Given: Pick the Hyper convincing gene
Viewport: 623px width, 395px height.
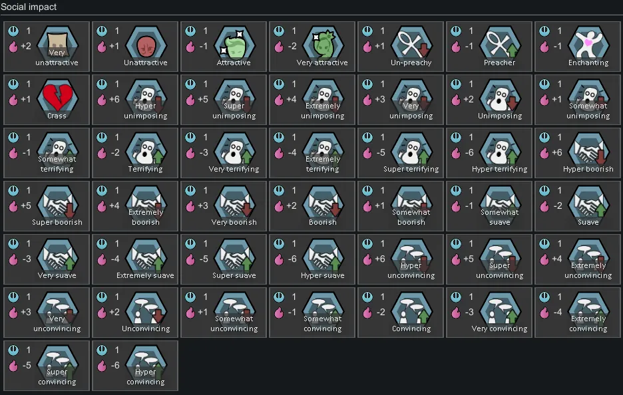Looking at the screenshot, I should (x=135, y=366).
